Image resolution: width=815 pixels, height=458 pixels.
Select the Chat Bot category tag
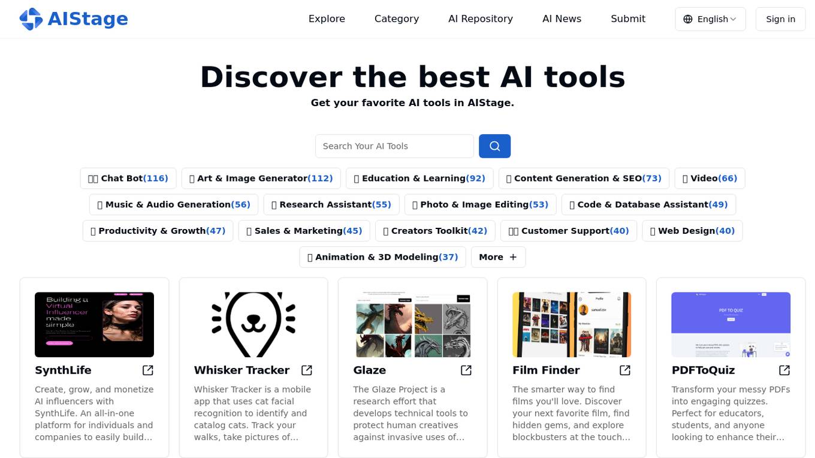coord(128,179)
